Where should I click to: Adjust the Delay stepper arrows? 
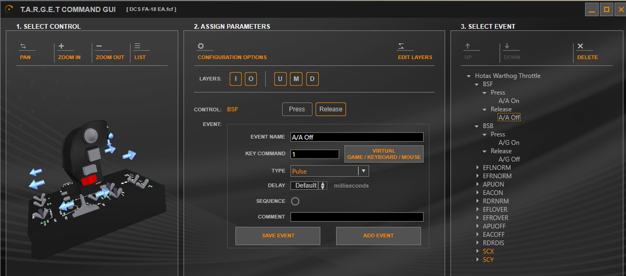(324, 185)
